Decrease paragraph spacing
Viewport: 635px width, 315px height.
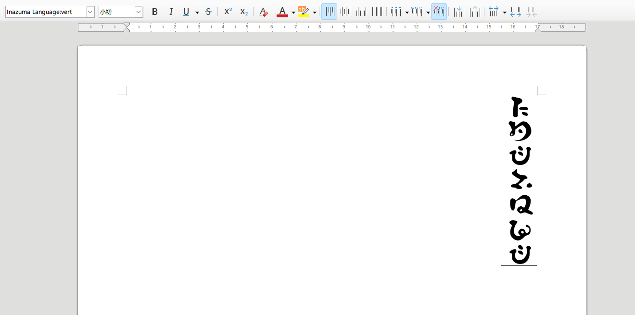[532, 12]
